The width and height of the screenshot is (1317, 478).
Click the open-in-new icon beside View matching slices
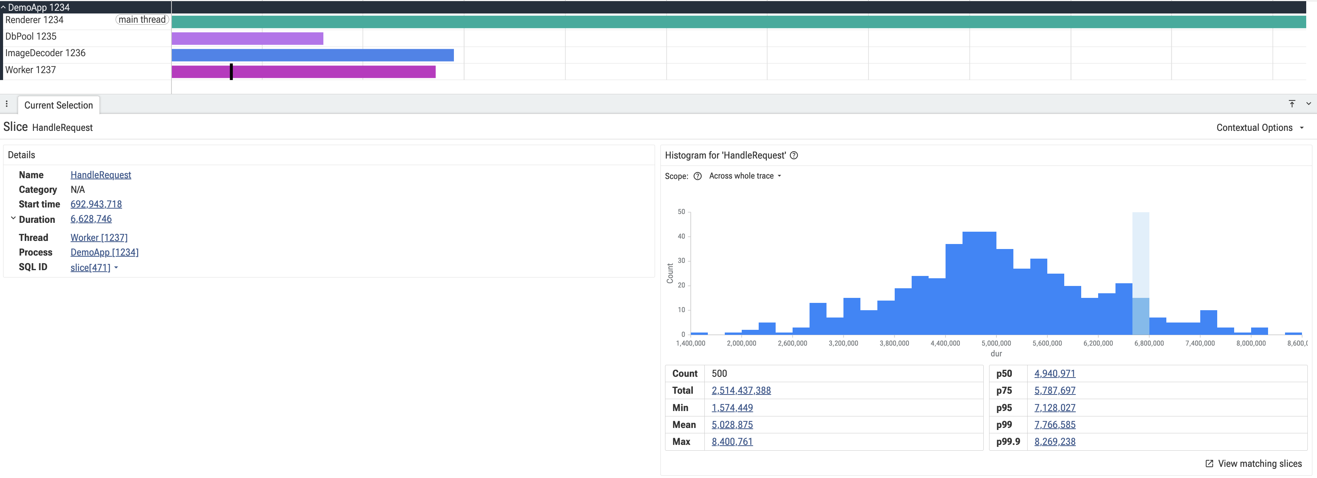tap(1209, 464)
